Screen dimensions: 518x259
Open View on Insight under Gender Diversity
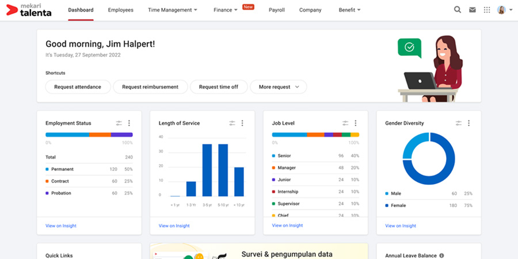click(x=401, y=226)
